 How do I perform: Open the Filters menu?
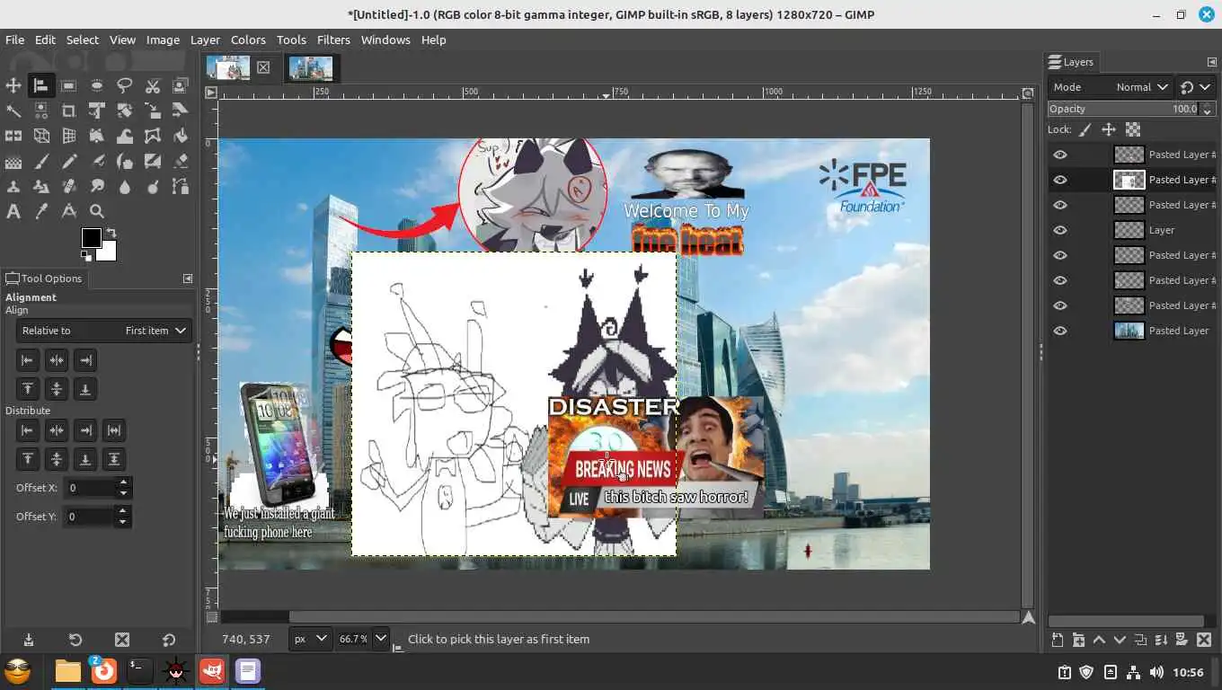pyautogui.click(x=333, y=40)
